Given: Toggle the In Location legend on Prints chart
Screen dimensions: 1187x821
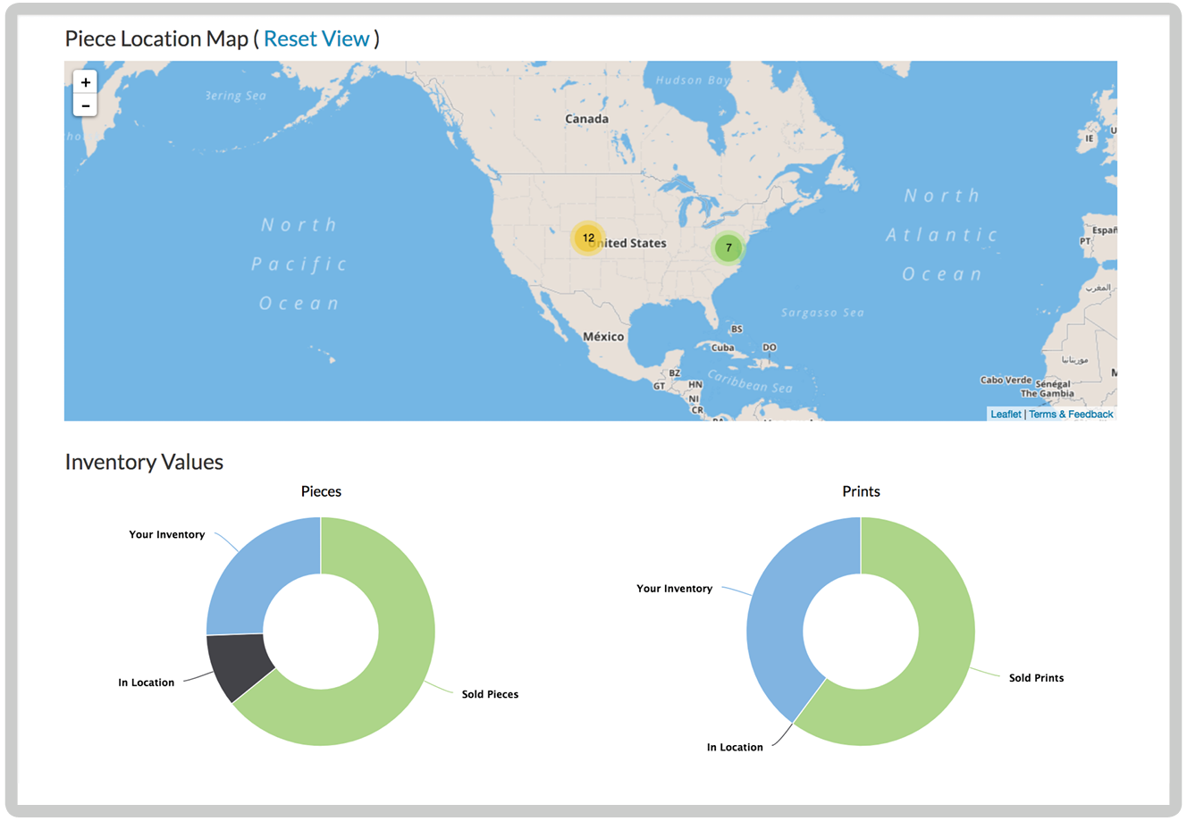Looking at the screenshot, I should click(x=734, y=747).
